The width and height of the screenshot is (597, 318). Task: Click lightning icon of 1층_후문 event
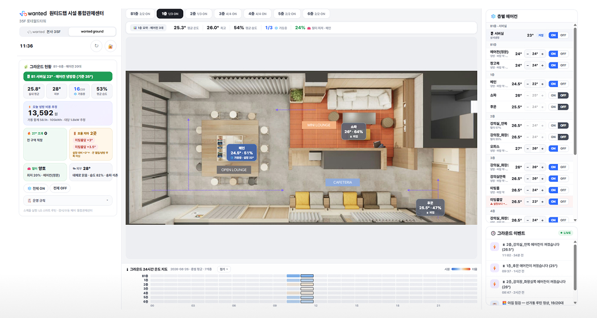(x=495, y=268)
